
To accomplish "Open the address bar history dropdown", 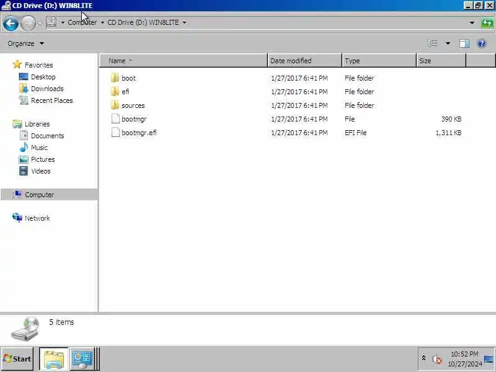I will (x=472, y=22).
